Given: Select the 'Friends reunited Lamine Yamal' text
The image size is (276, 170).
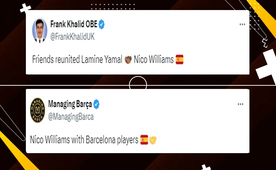Looking at the screenshot, I should coord(77,60).
